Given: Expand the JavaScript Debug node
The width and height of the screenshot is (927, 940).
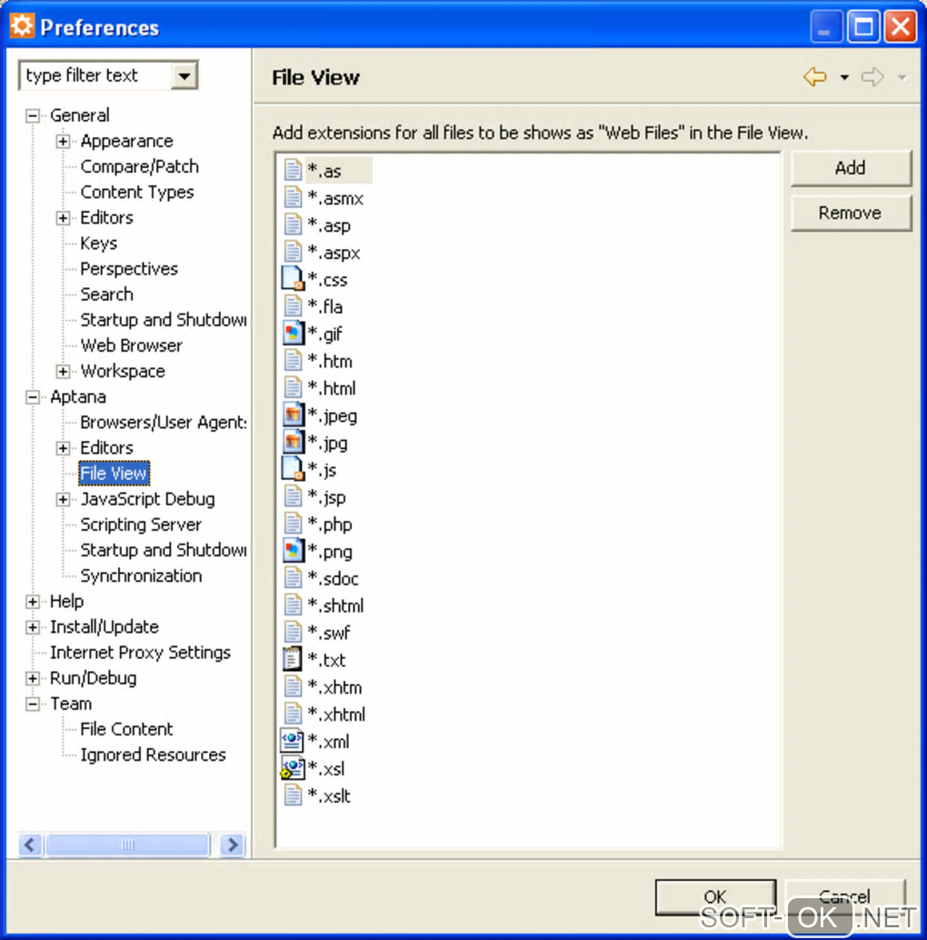Looking at the screenshot, I should coord(63,499).
